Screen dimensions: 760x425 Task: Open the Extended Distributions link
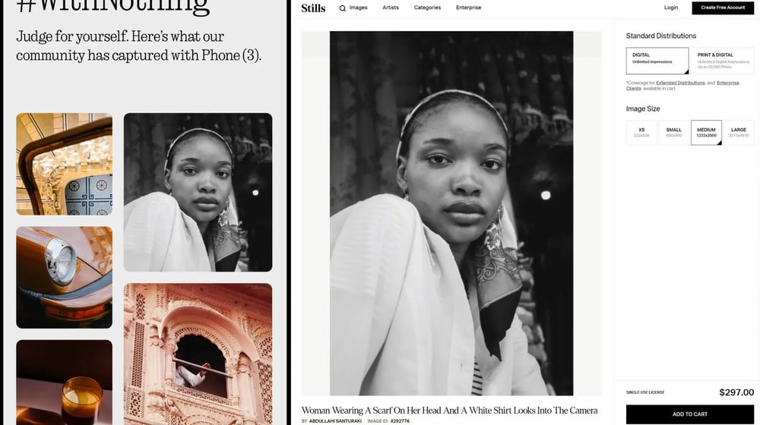680,83
